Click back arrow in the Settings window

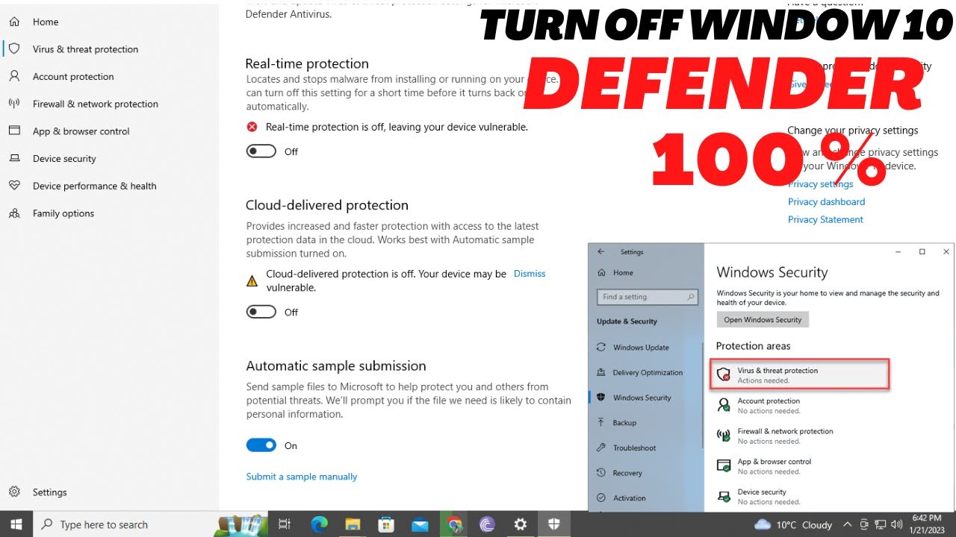(x=601, y=252)
